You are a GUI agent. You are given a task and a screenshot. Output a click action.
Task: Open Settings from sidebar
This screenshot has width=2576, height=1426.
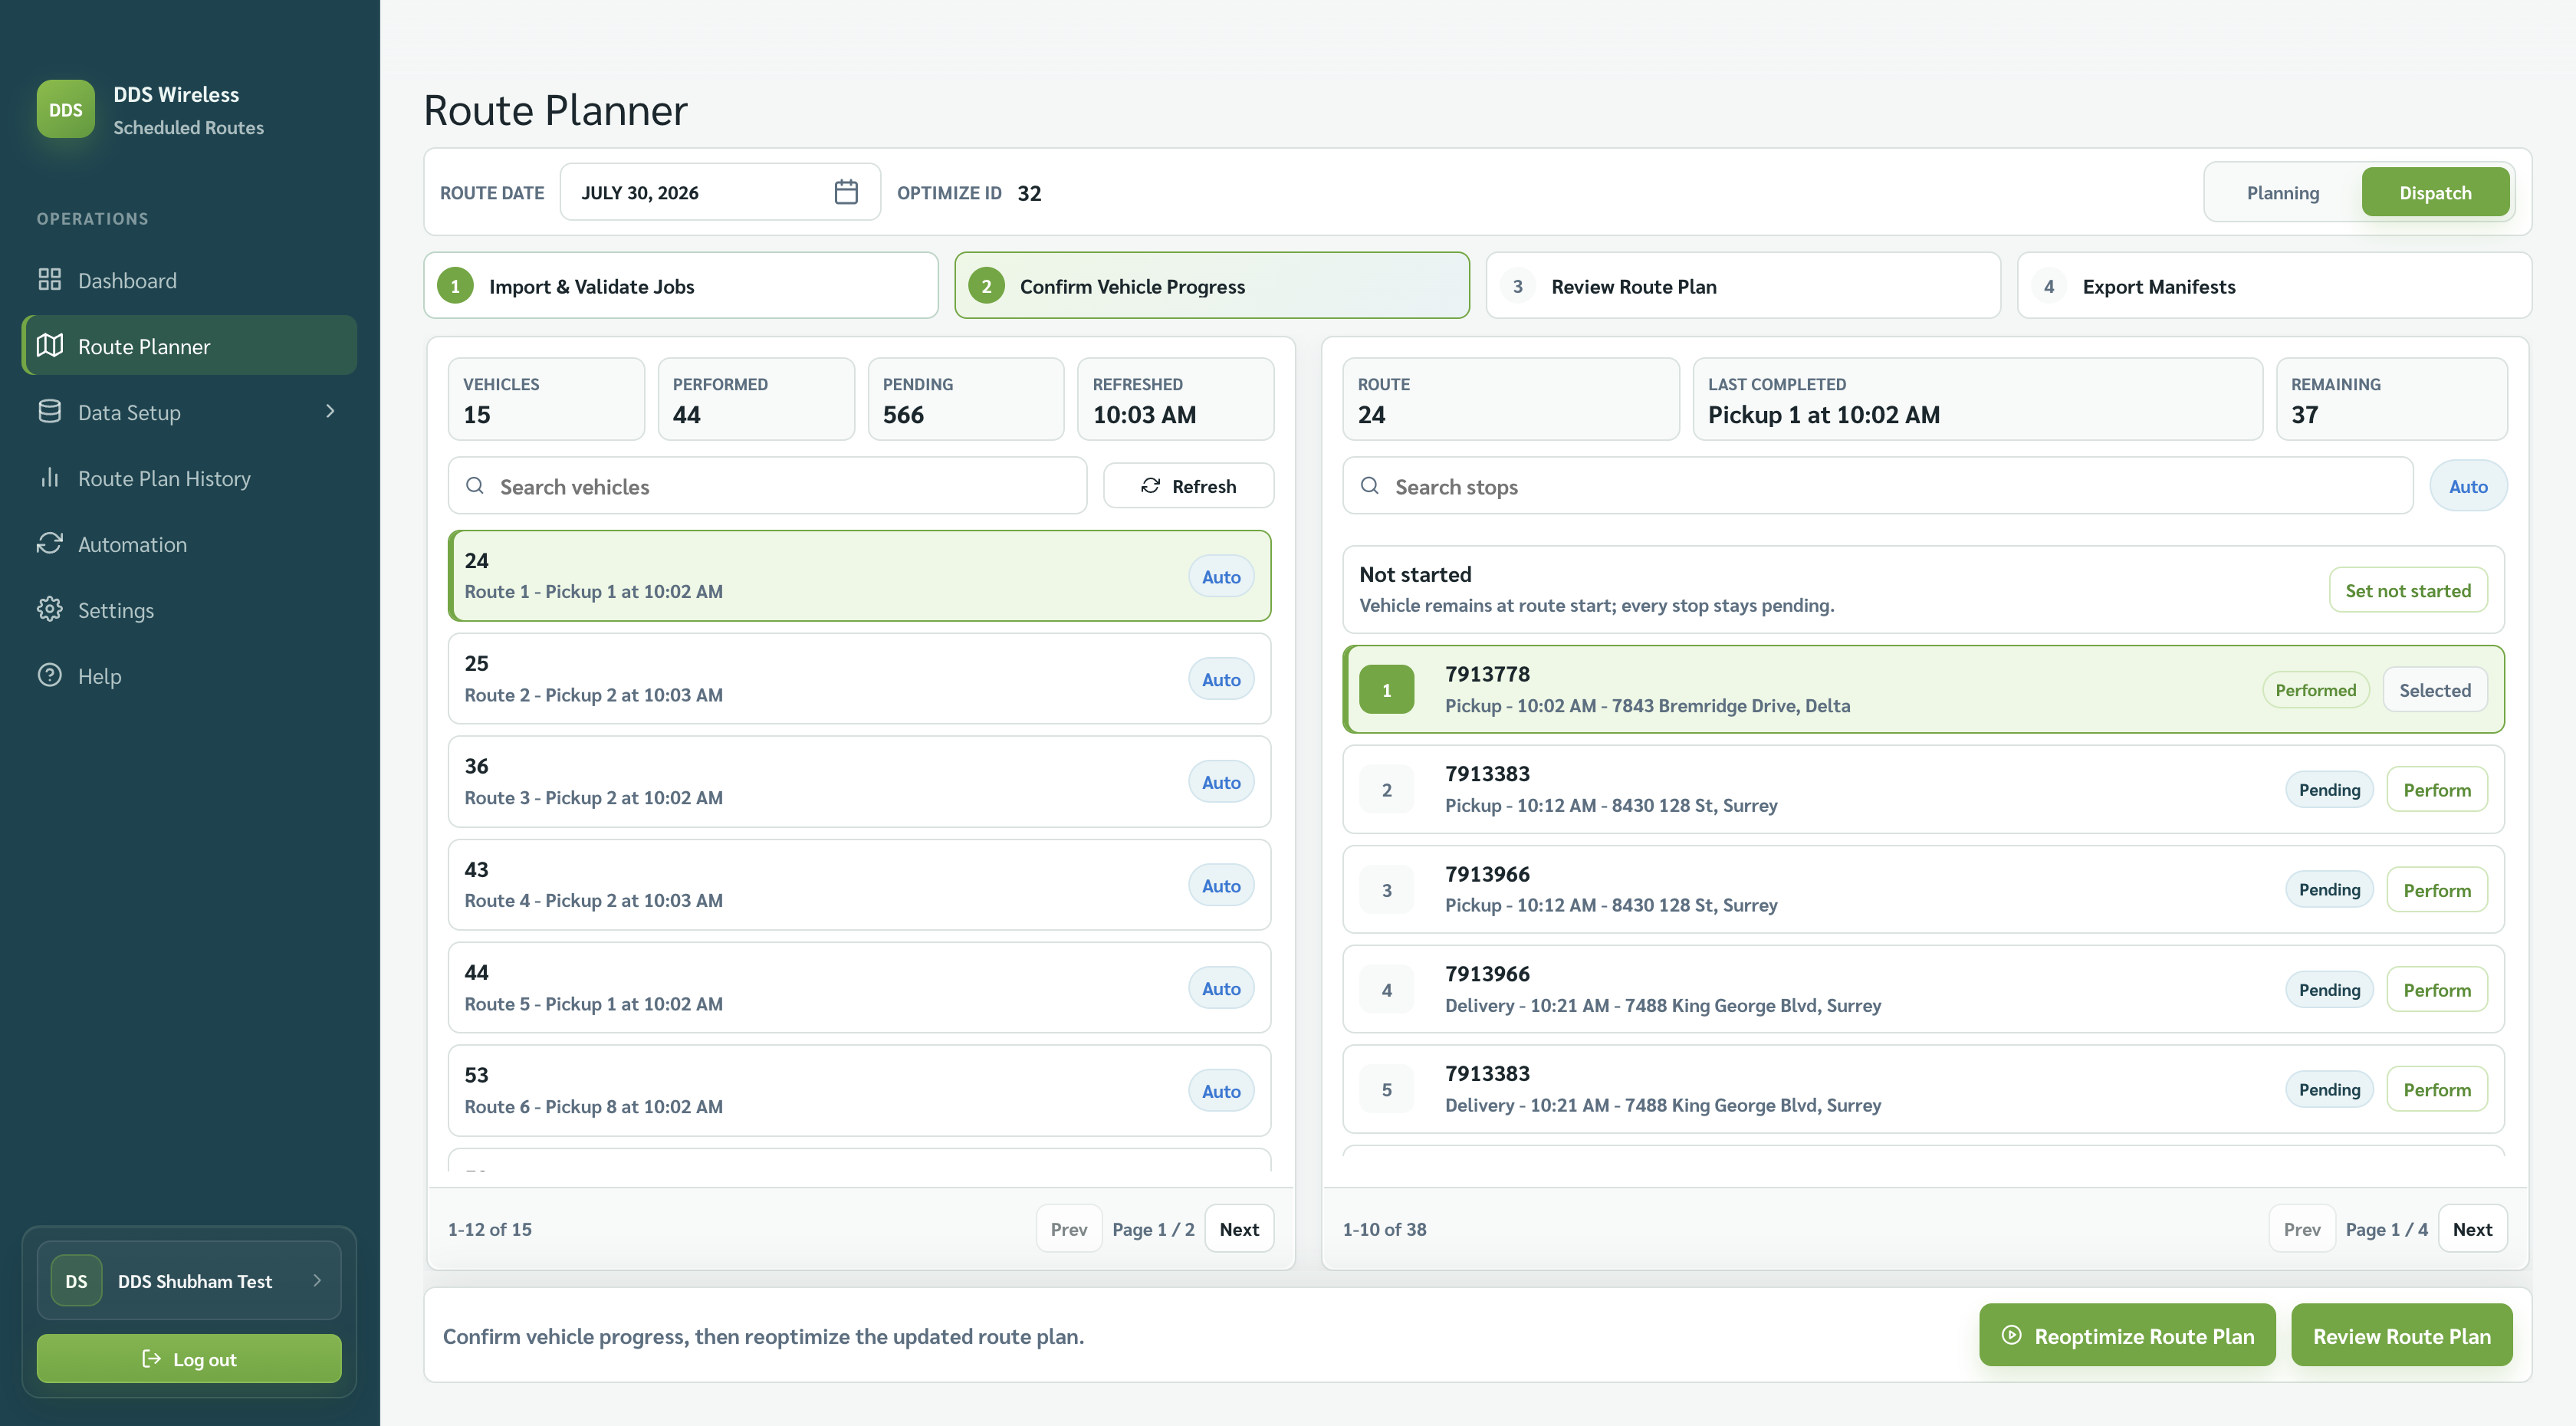coord(189,610)
